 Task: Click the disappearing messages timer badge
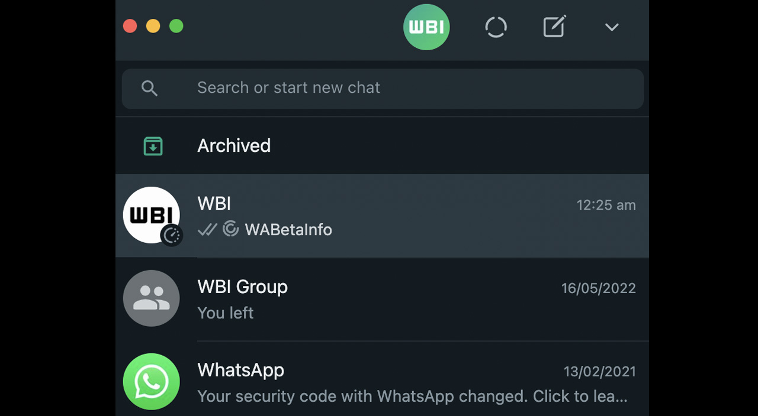coord(172,235)
